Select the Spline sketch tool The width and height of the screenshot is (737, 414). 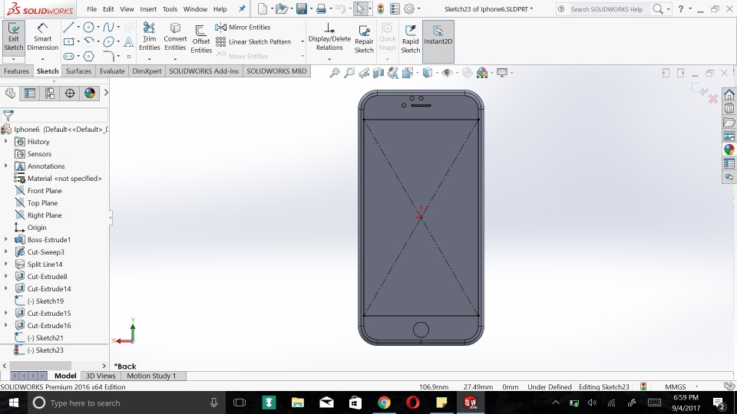[108, 28]
